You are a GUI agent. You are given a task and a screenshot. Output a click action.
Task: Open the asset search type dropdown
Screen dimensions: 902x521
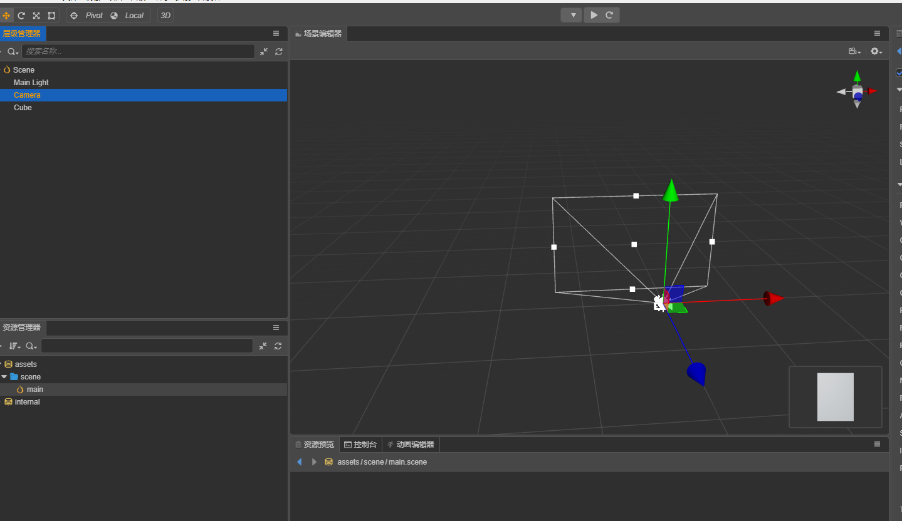click(x=31, y=346)
